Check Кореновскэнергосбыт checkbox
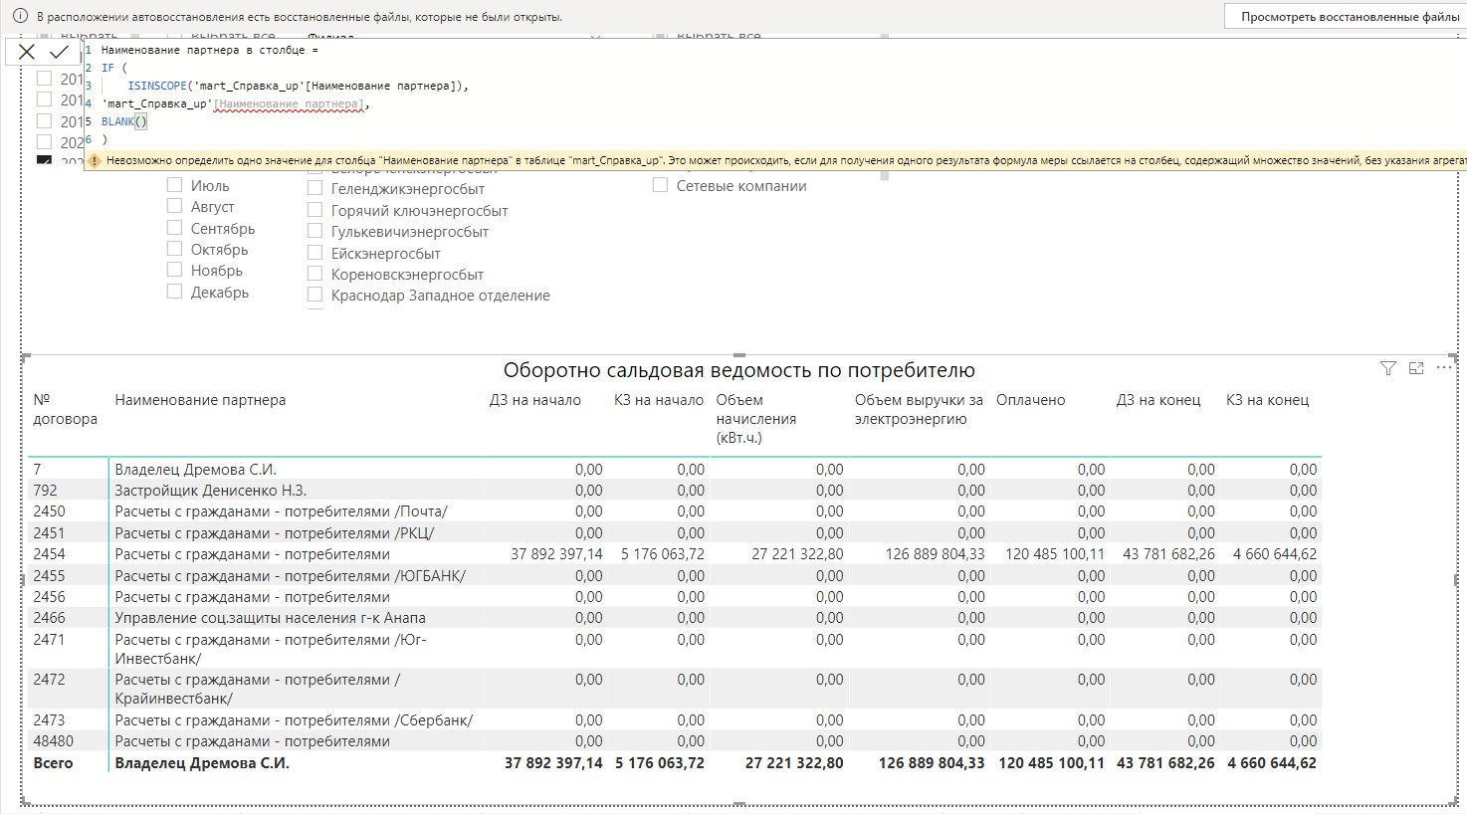Image resolution: width=1467 pixels, height=814 pixels. 314,274
